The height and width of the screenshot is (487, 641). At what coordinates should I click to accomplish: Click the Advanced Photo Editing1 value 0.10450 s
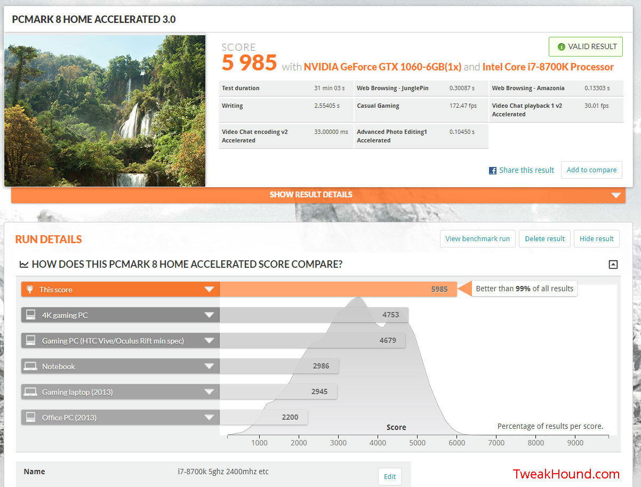(x=462, y=132)
